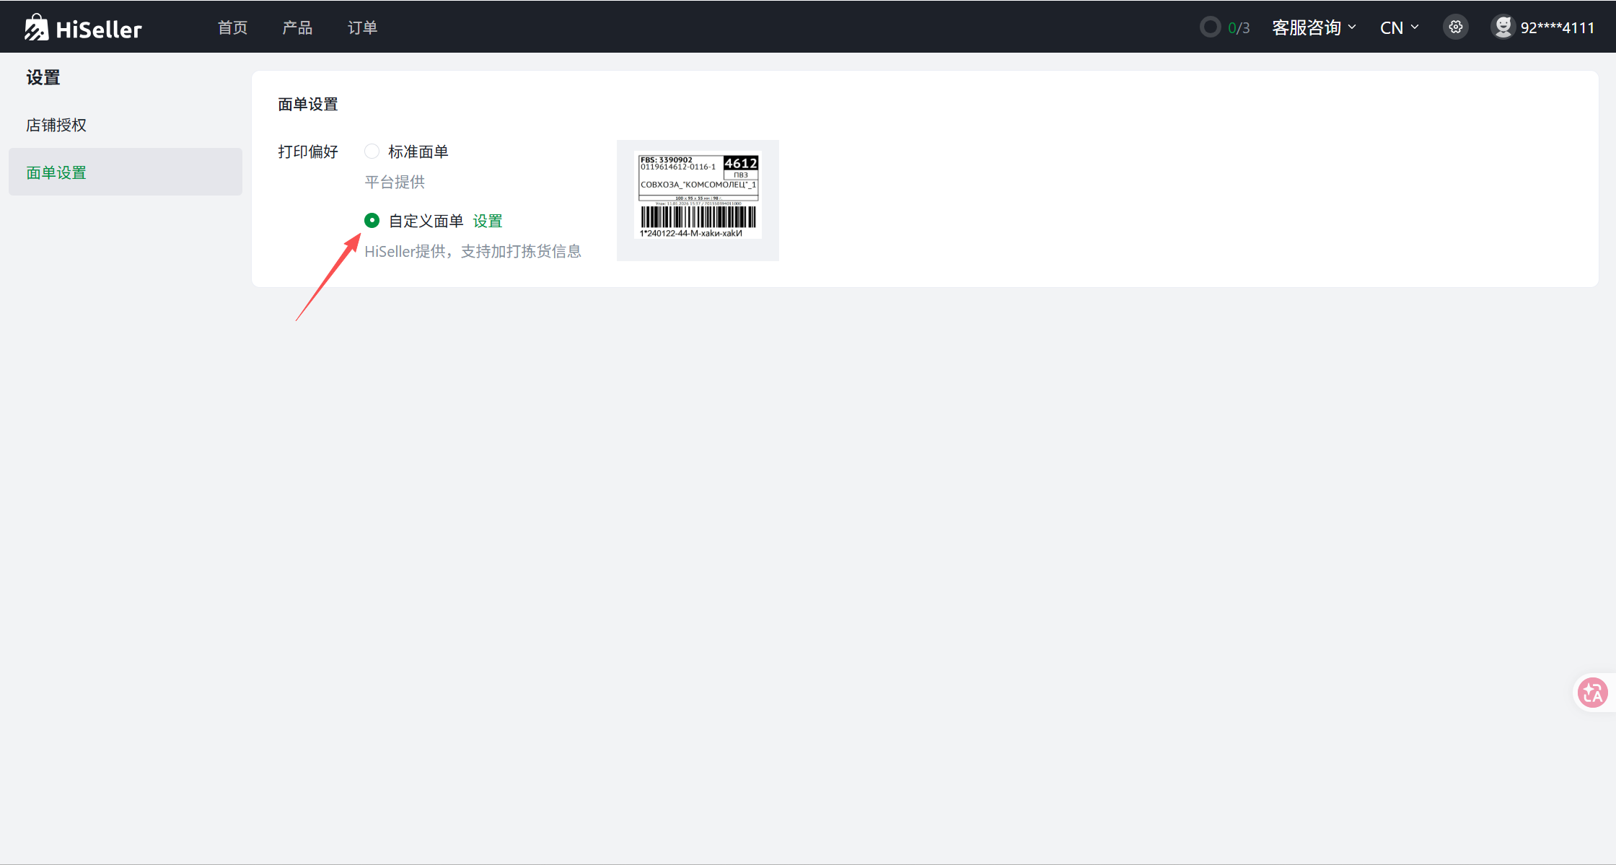This screenshot has width=1616, height=865.
Task: Select the 标准面单 radio button
Action: (372, 152)
